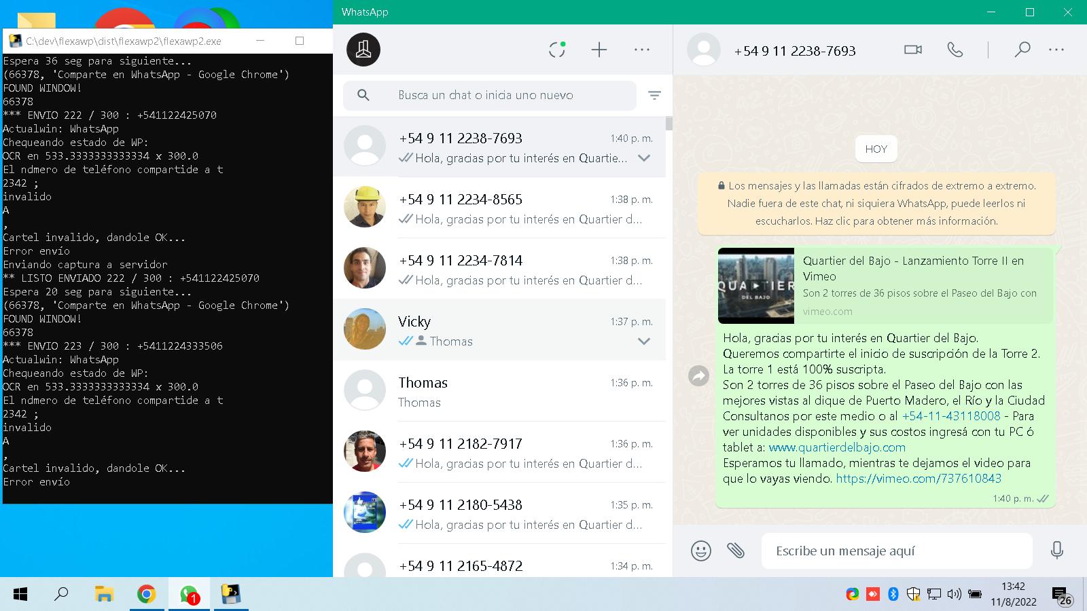This screenshot has height=611, width=1087.
Task: Open Bluetooth tray icon
Action: (x=893, y=595)
